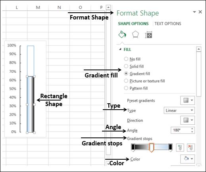The image size is (206, 172).
Task: Select Picture or texture fill
Action: click(x=144, y=81)
